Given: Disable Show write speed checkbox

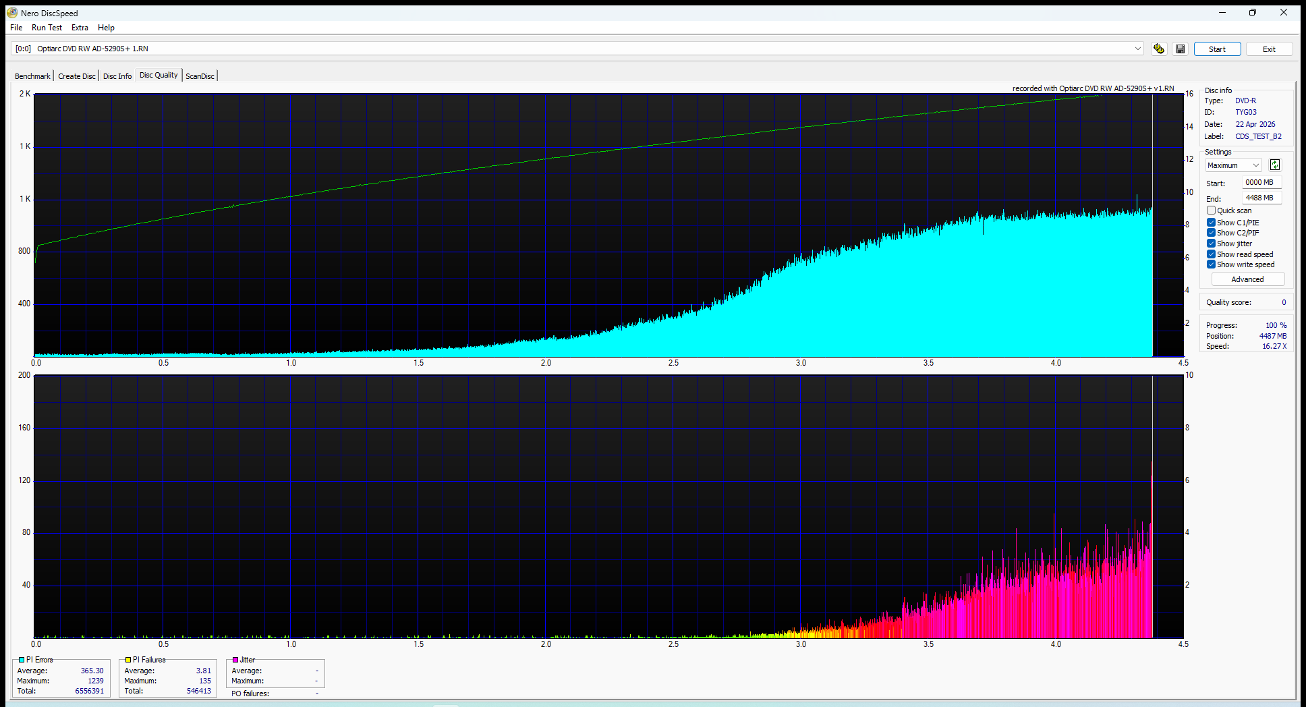Looking at the screenshot, I should pyautogui.click(x=1211, y=264).
